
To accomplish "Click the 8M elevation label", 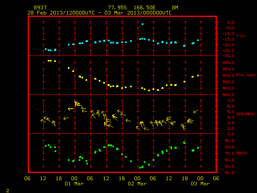I will 175,8.
